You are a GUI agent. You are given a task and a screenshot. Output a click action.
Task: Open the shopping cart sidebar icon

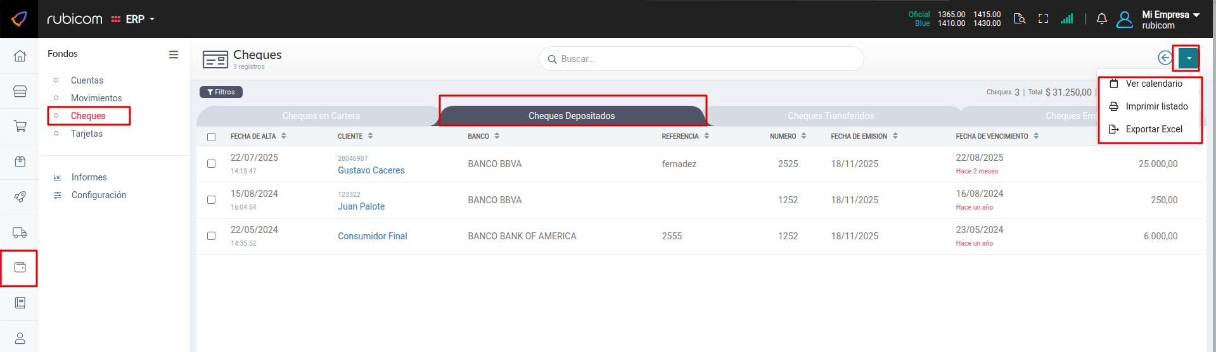tap(20, 127)
